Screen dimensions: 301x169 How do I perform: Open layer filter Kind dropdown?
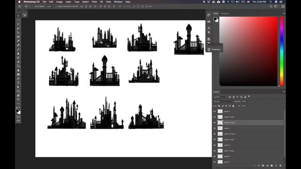[220, 97]
